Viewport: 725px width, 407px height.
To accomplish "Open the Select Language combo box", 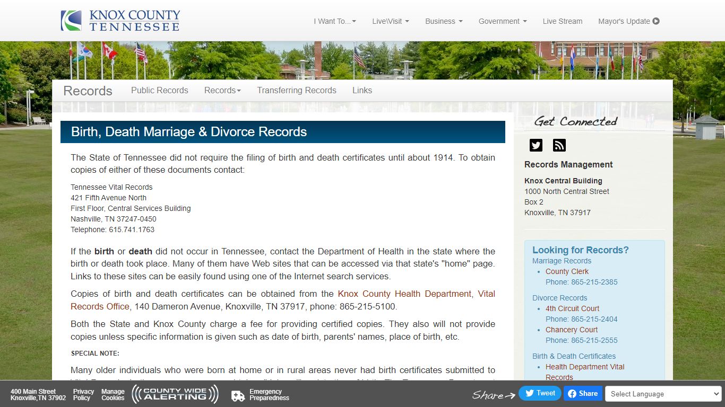I will [x=664, y=394].
